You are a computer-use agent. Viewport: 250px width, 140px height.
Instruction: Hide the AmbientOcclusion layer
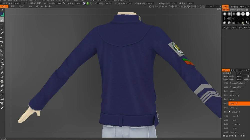225,83
